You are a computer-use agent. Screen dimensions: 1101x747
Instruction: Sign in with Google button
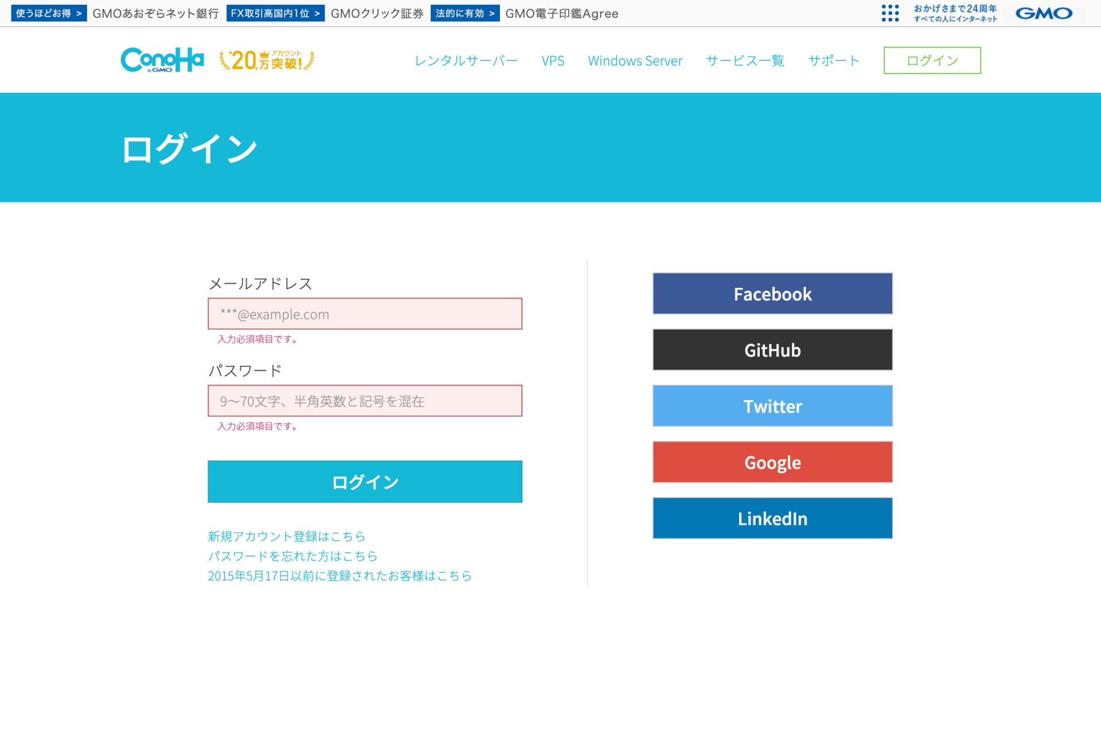click(772, 462)
